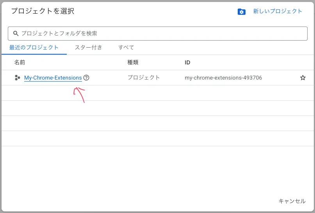Screen dimensions: 315x213
Task: Open help icon next to My-Chrome-Extensions
Action: click(86, 78)
